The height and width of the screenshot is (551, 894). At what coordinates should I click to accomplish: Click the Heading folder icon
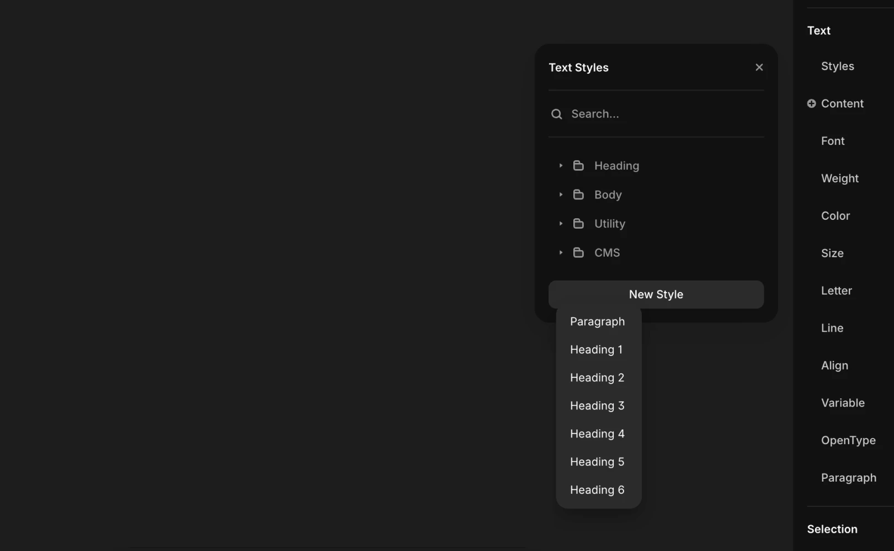[x=578, y=165]
